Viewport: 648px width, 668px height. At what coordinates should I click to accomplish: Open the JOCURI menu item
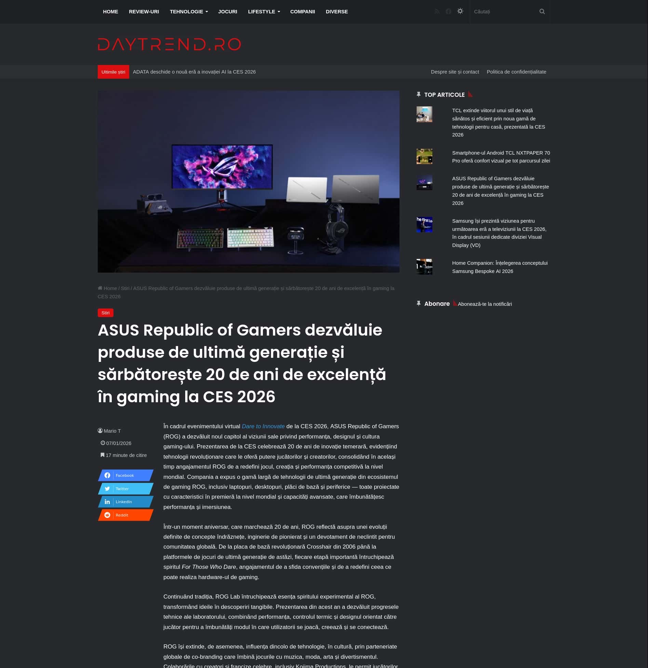pos(228,12)
